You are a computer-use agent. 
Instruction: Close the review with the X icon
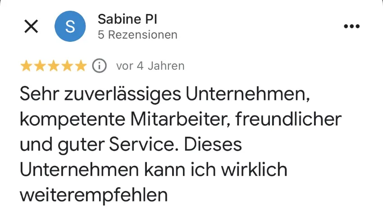click(31, 27)
